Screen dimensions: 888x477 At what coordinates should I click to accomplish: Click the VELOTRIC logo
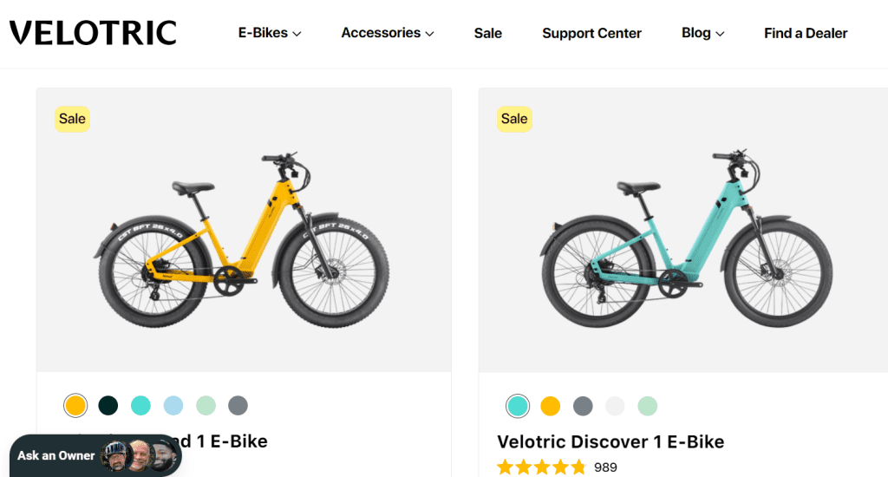(93, 33)
